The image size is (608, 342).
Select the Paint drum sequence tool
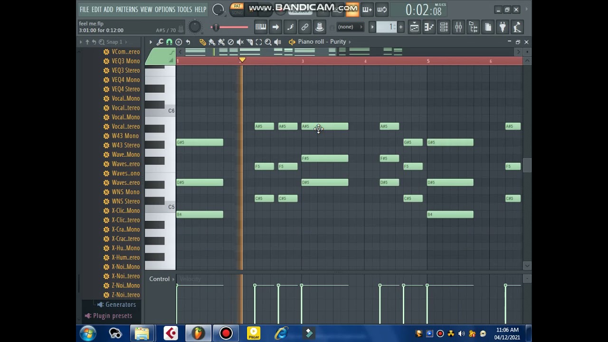click(x=221, y=42)
